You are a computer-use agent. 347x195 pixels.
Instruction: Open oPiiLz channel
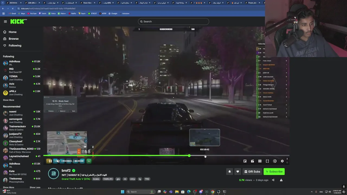pyautogui.click(x=22, y=93)
